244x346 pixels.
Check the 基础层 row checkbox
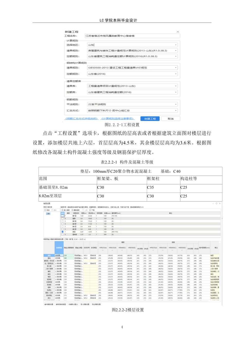tap(62, 234)
